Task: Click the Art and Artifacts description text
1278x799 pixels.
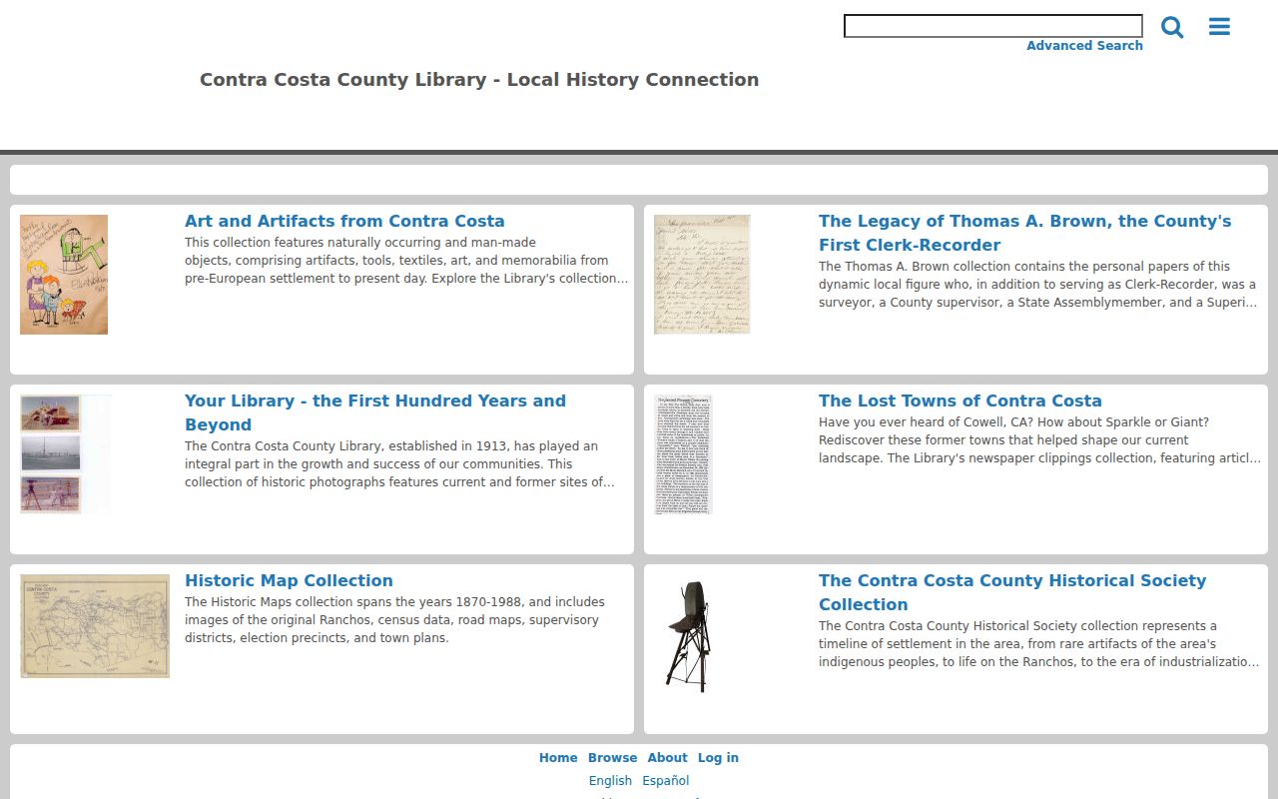Action: tap(406, 261)
